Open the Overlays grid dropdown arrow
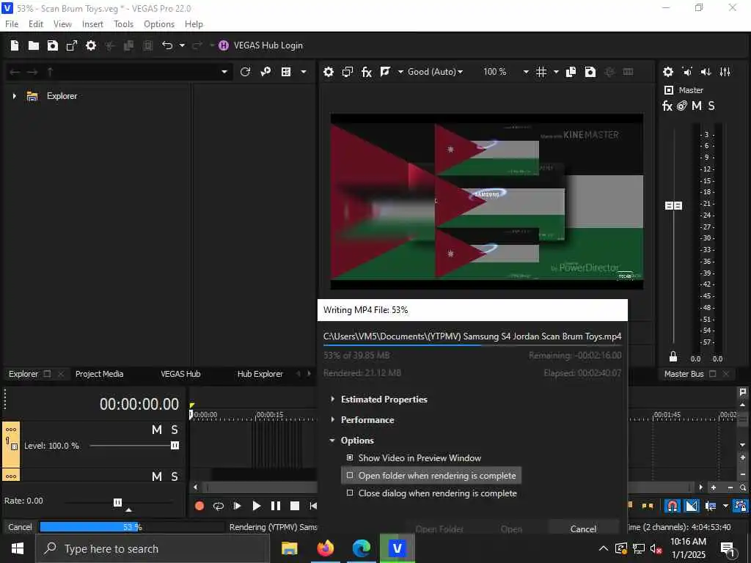This screenshot has width=751, height=563. (x=556, y=72)
